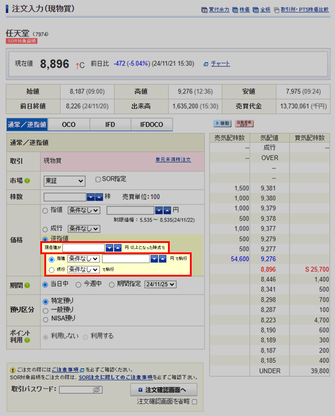Switch to the IFDOCO tab

151,125
